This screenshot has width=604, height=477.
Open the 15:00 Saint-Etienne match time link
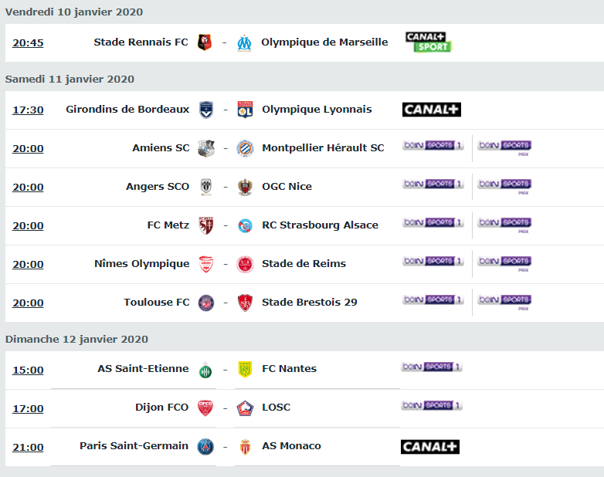(28, 370)
